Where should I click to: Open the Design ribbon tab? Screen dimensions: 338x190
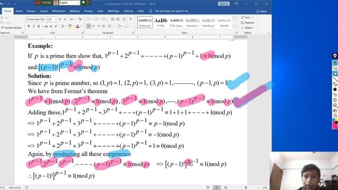point(31,11)
